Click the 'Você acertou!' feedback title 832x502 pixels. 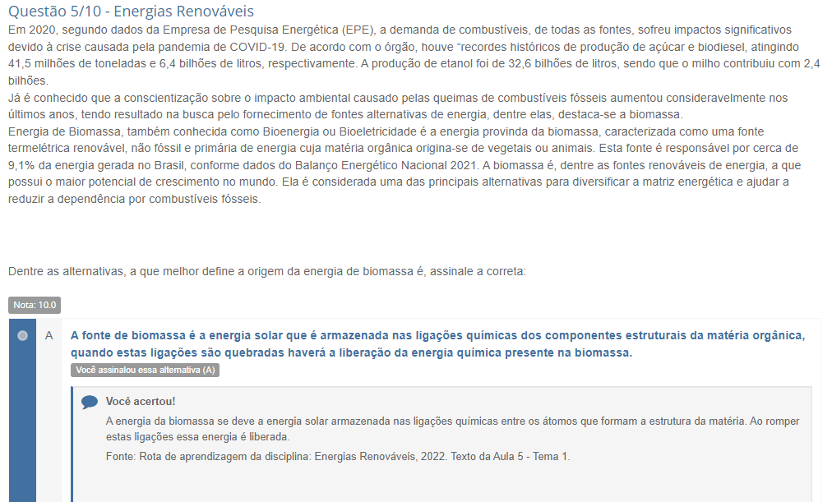[x=140, y=401]
